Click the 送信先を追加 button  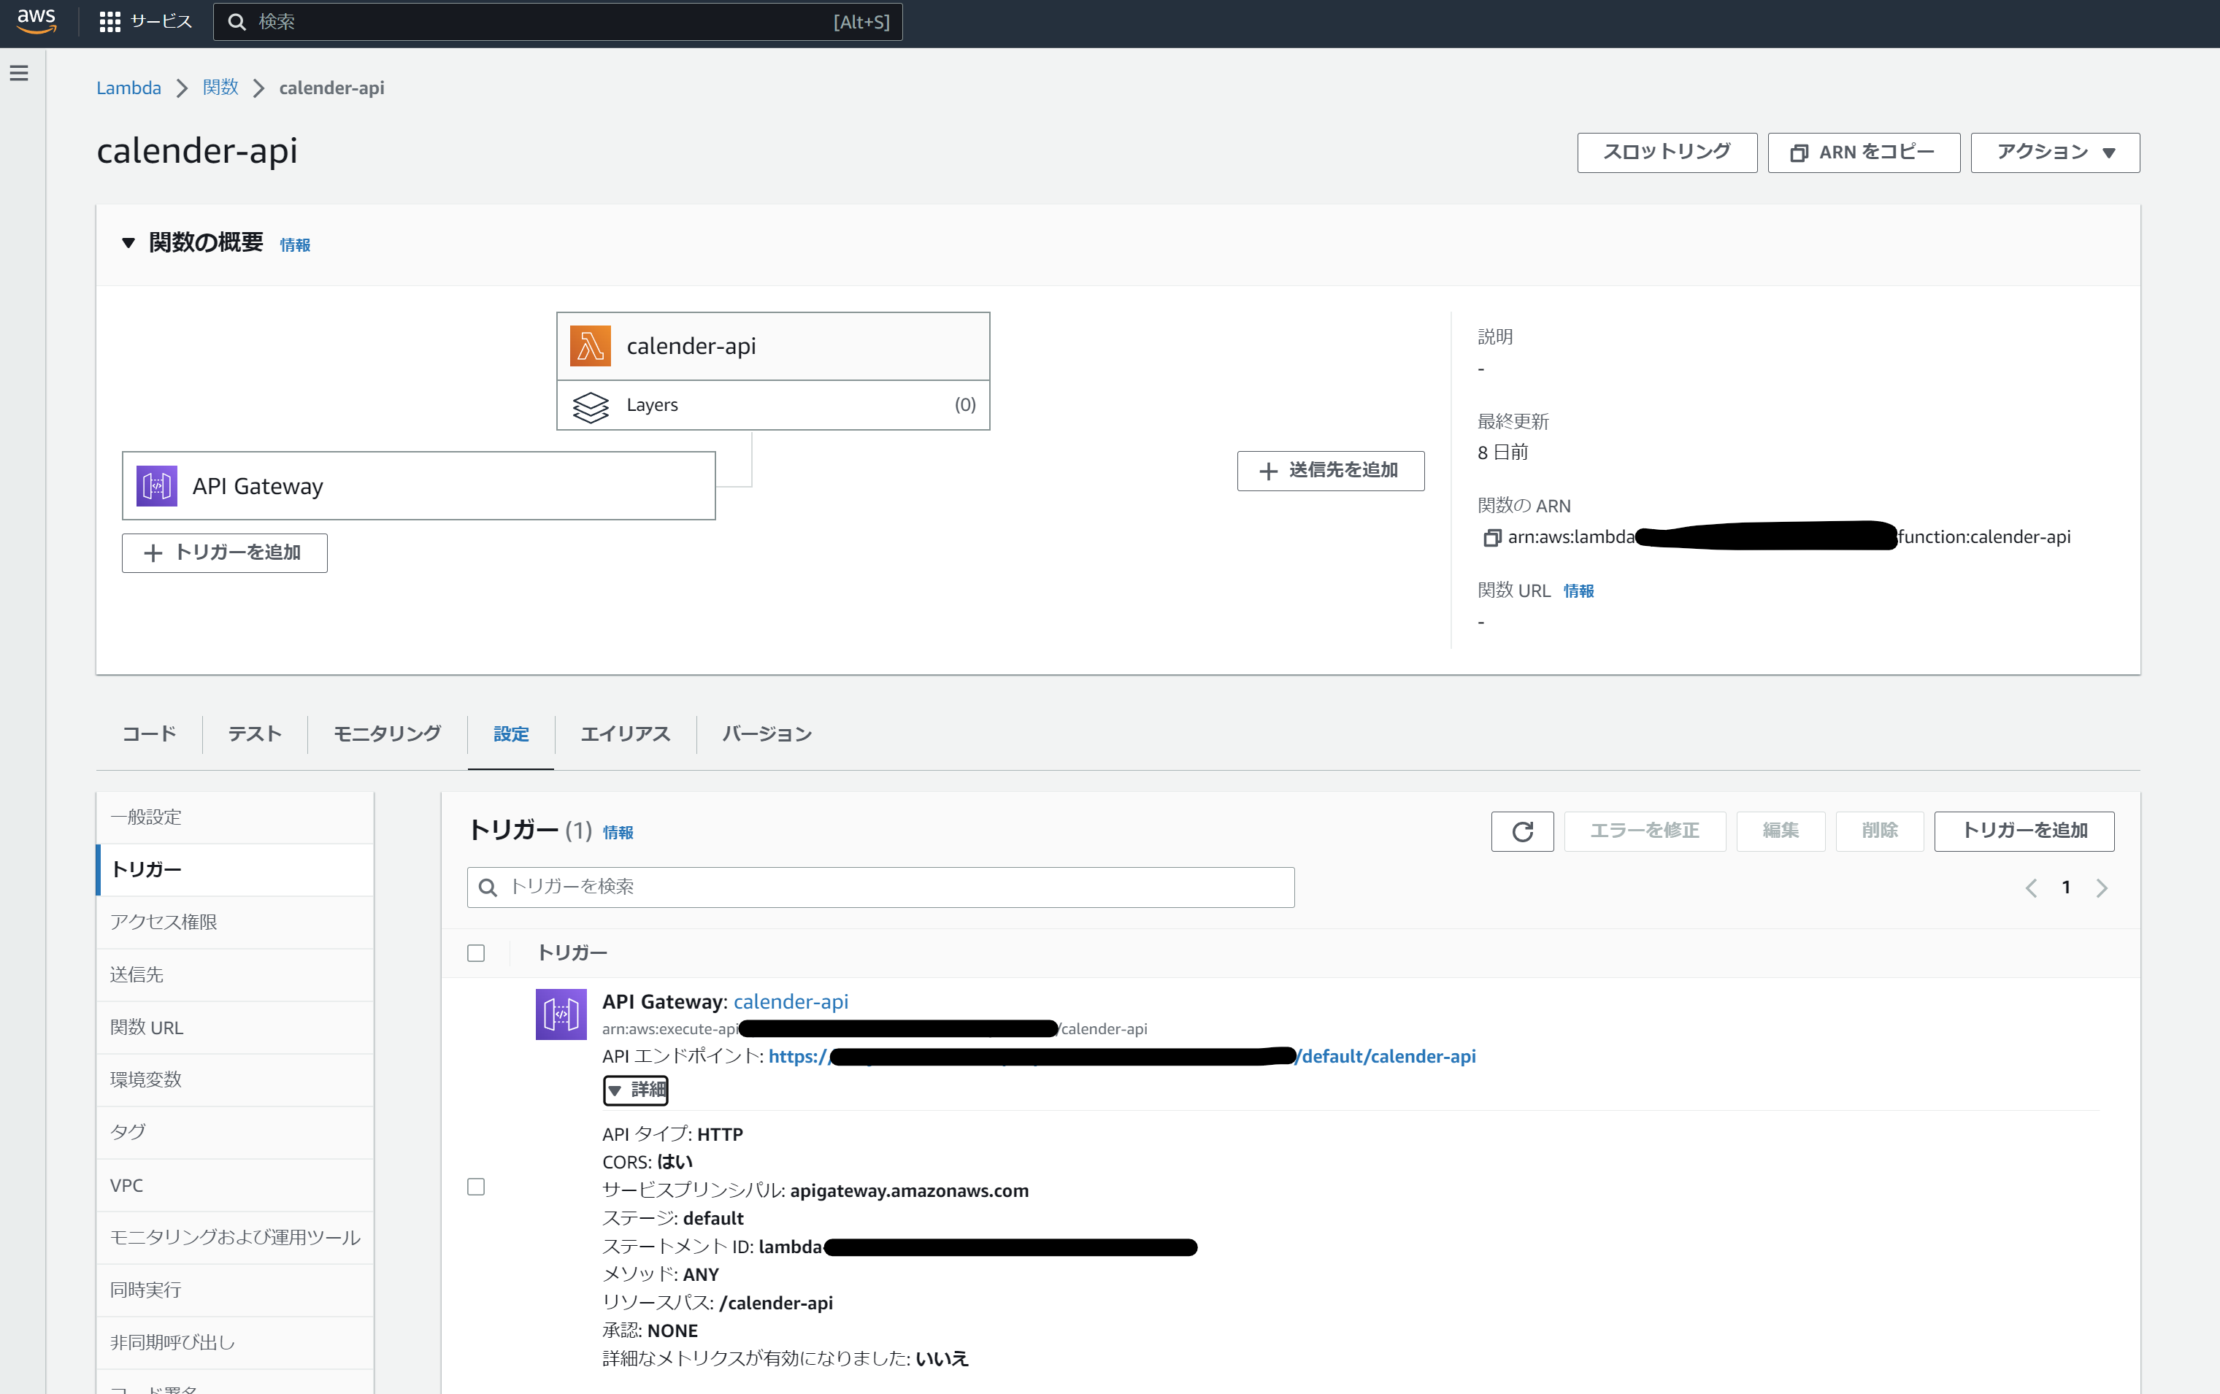tap(1329, 471)
